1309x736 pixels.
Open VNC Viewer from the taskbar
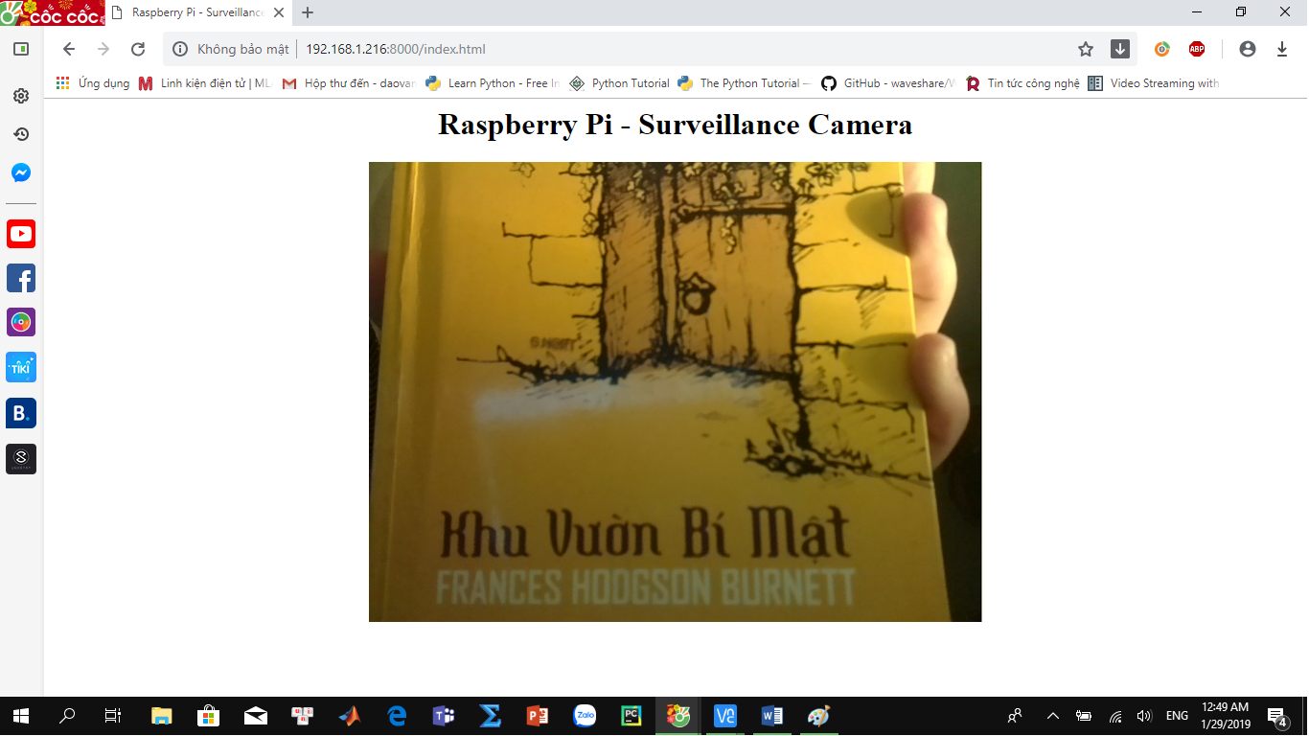tap(725, 716)
